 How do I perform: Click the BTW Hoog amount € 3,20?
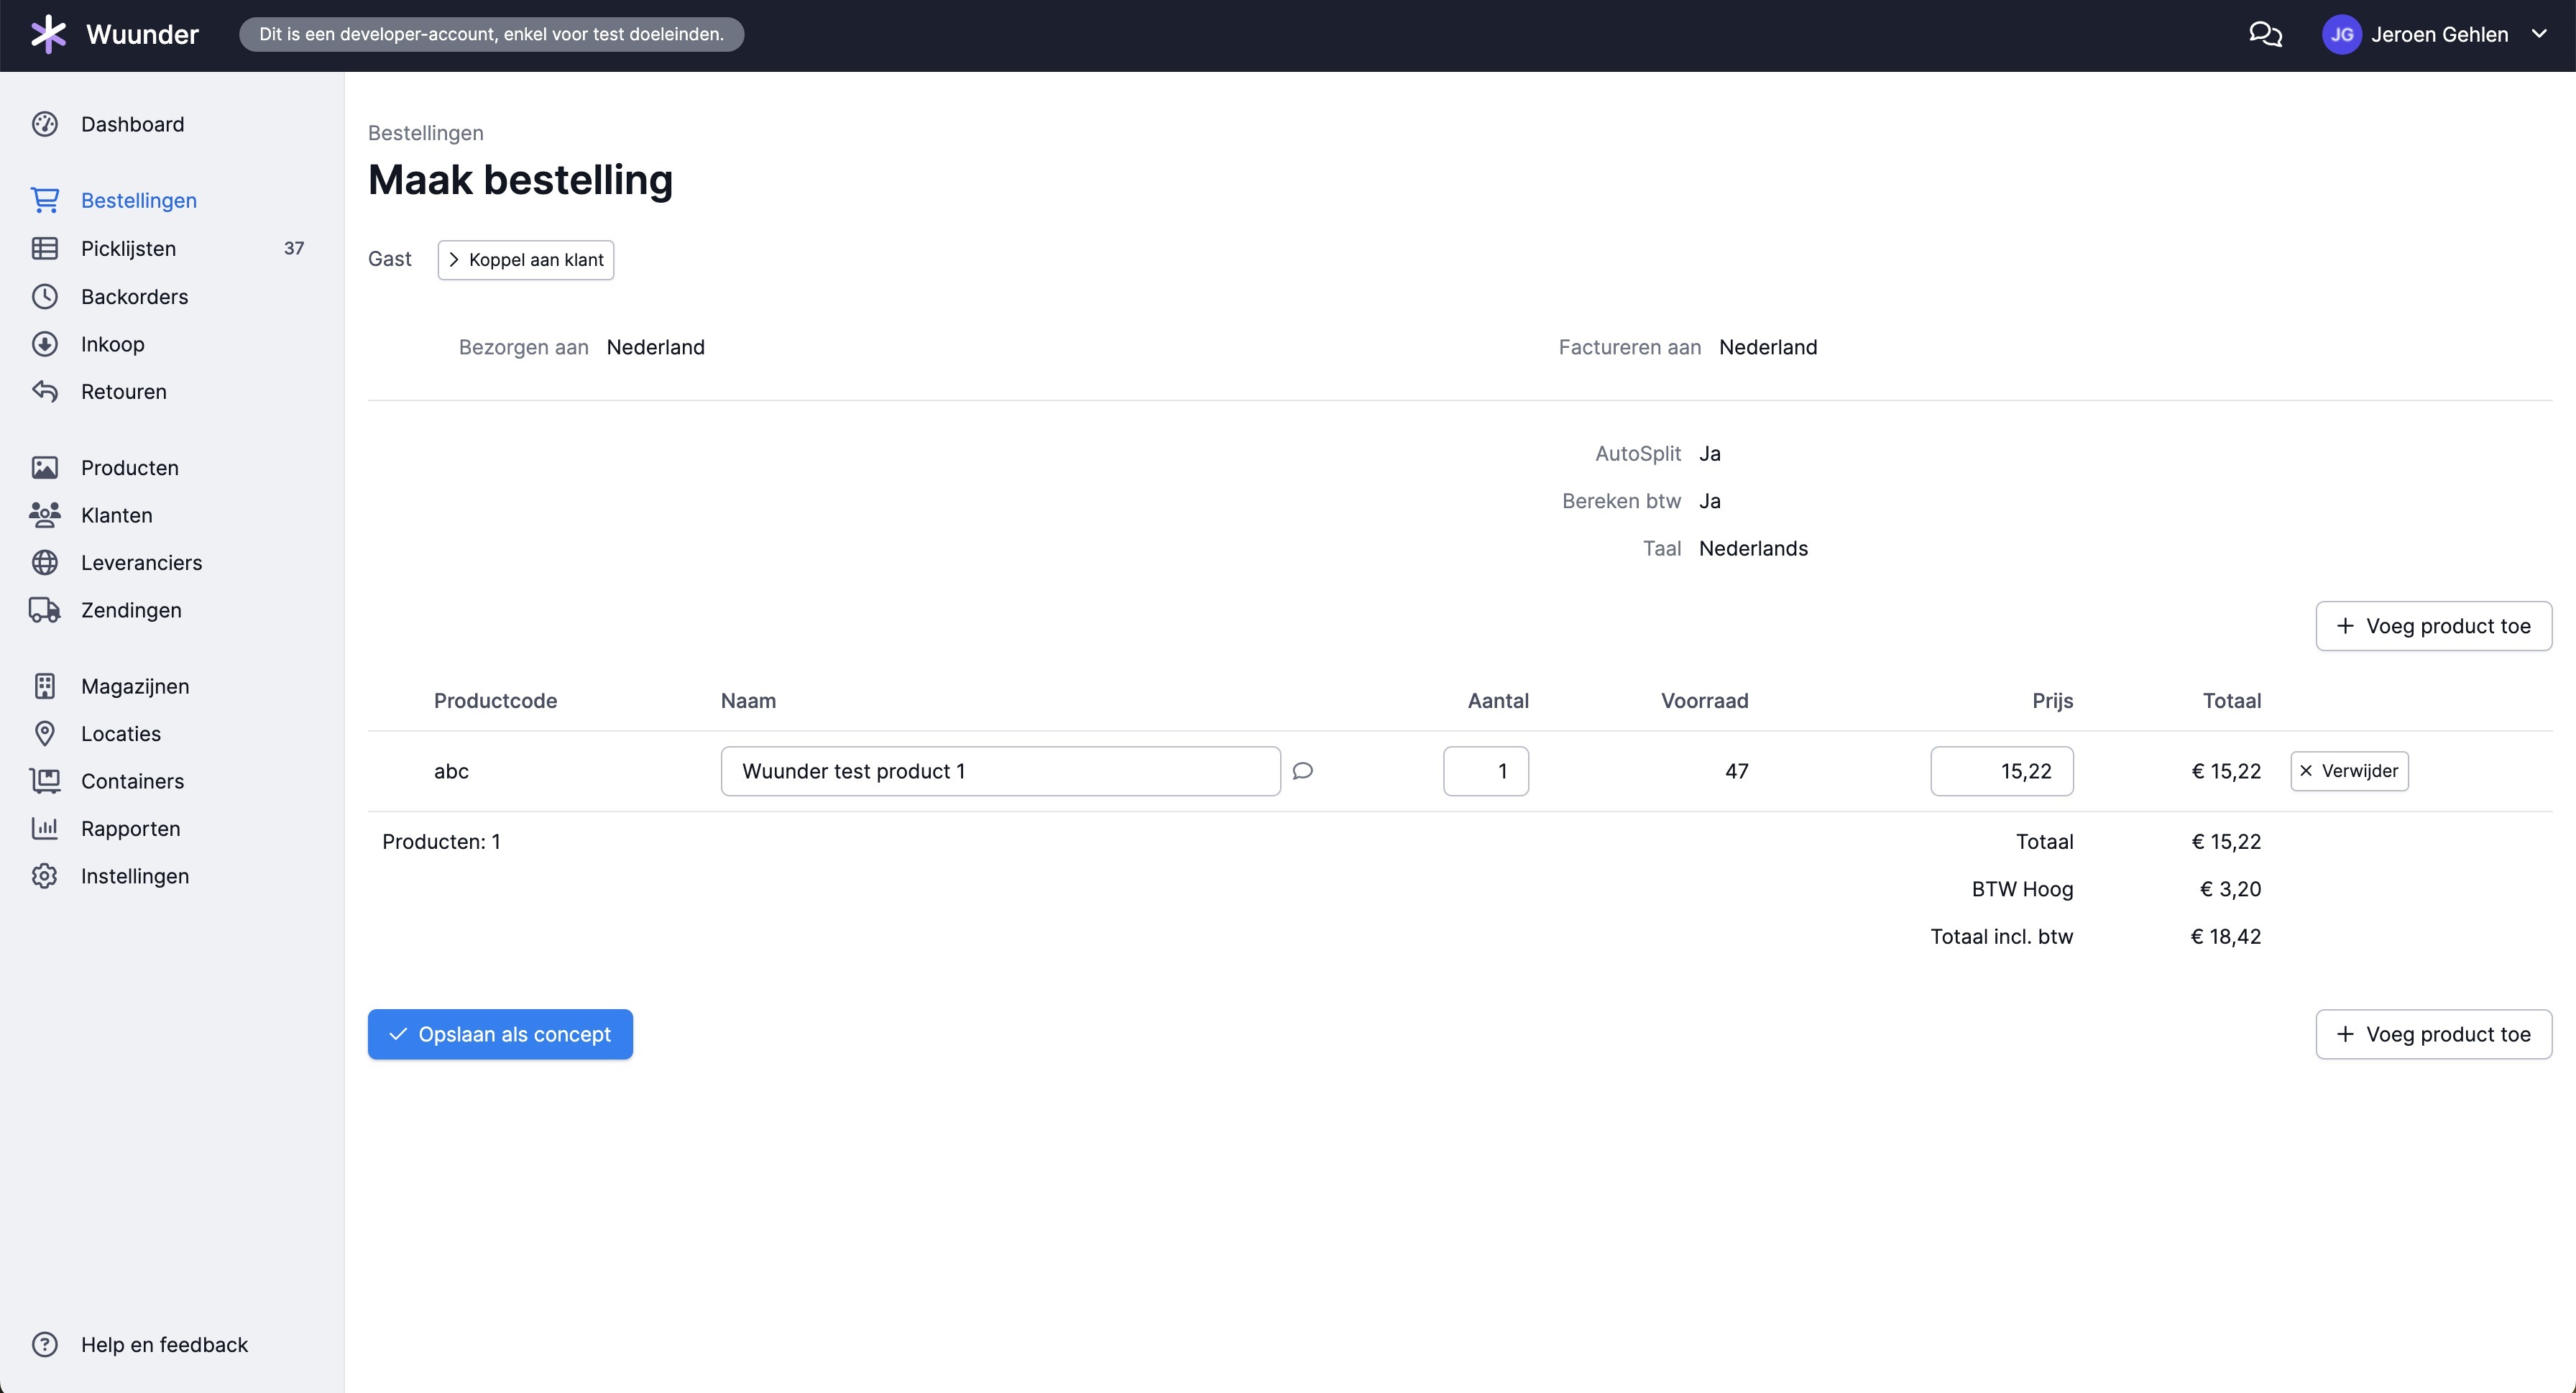tap(2230, 889)
